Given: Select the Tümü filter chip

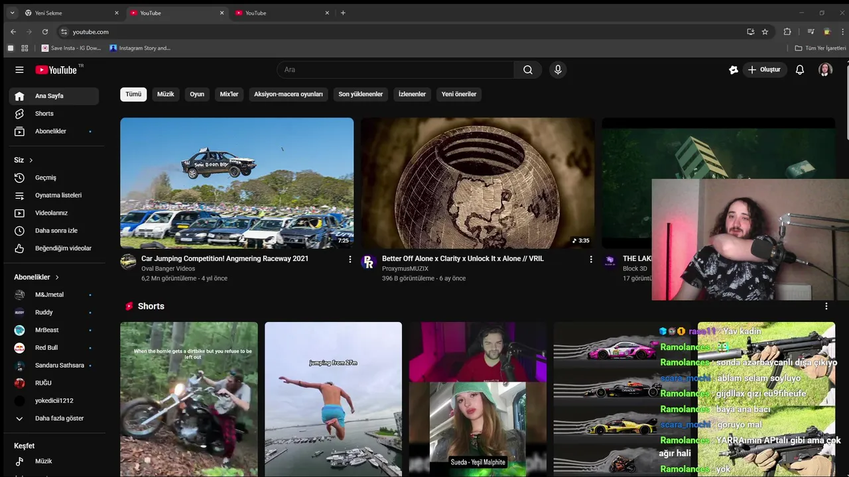Looking at the screenshot, I should pos(133,94).
